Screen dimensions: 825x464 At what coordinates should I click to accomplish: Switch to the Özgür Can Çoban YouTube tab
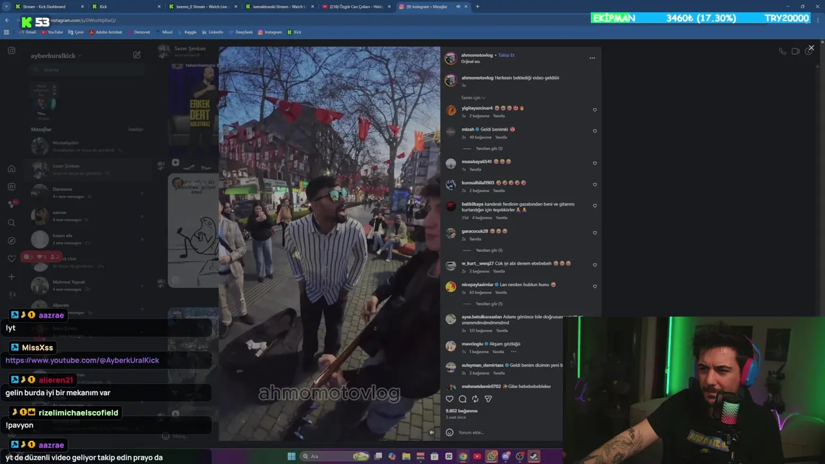356,6
